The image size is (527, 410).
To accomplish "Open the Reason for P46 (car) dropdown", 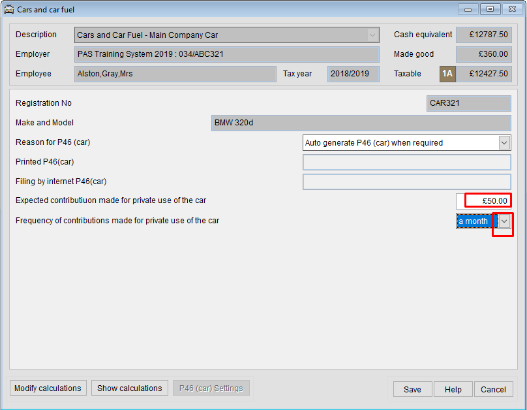I will click(x=504, y=142).
